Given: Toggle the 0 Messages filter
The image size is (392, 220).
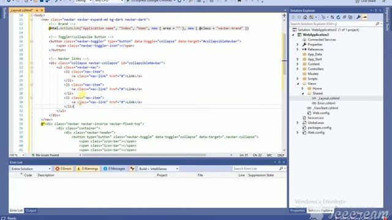Looking at the screenshot, I should pos(115,169).
